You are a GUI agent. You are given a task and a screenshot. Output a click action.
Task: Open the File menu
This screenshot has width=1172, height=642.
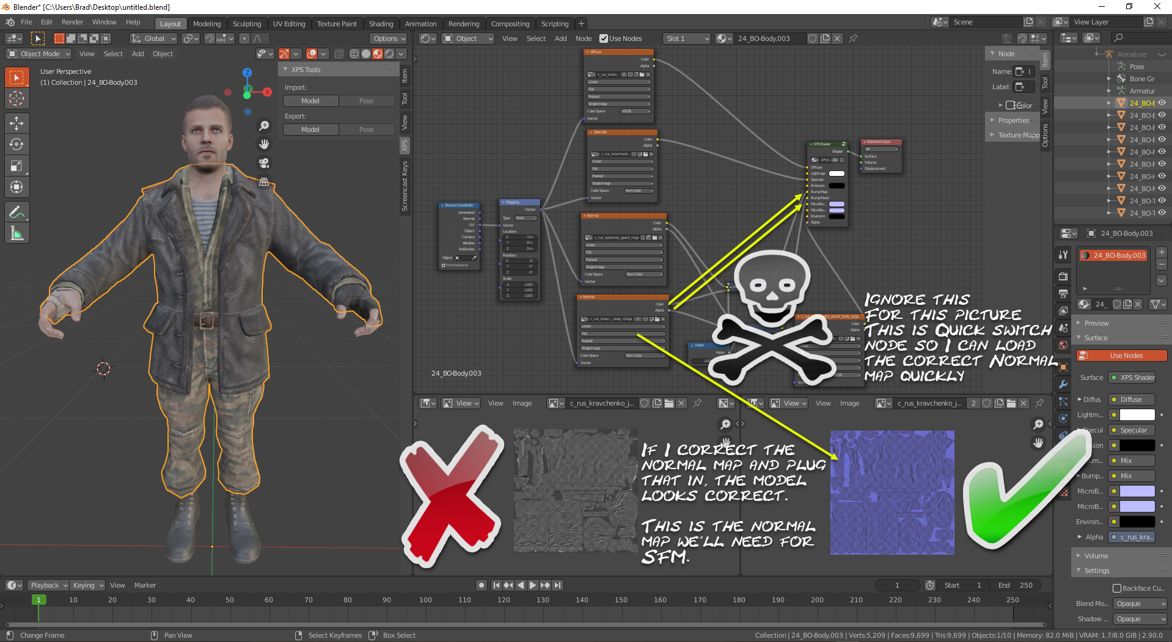coord(26,22)
